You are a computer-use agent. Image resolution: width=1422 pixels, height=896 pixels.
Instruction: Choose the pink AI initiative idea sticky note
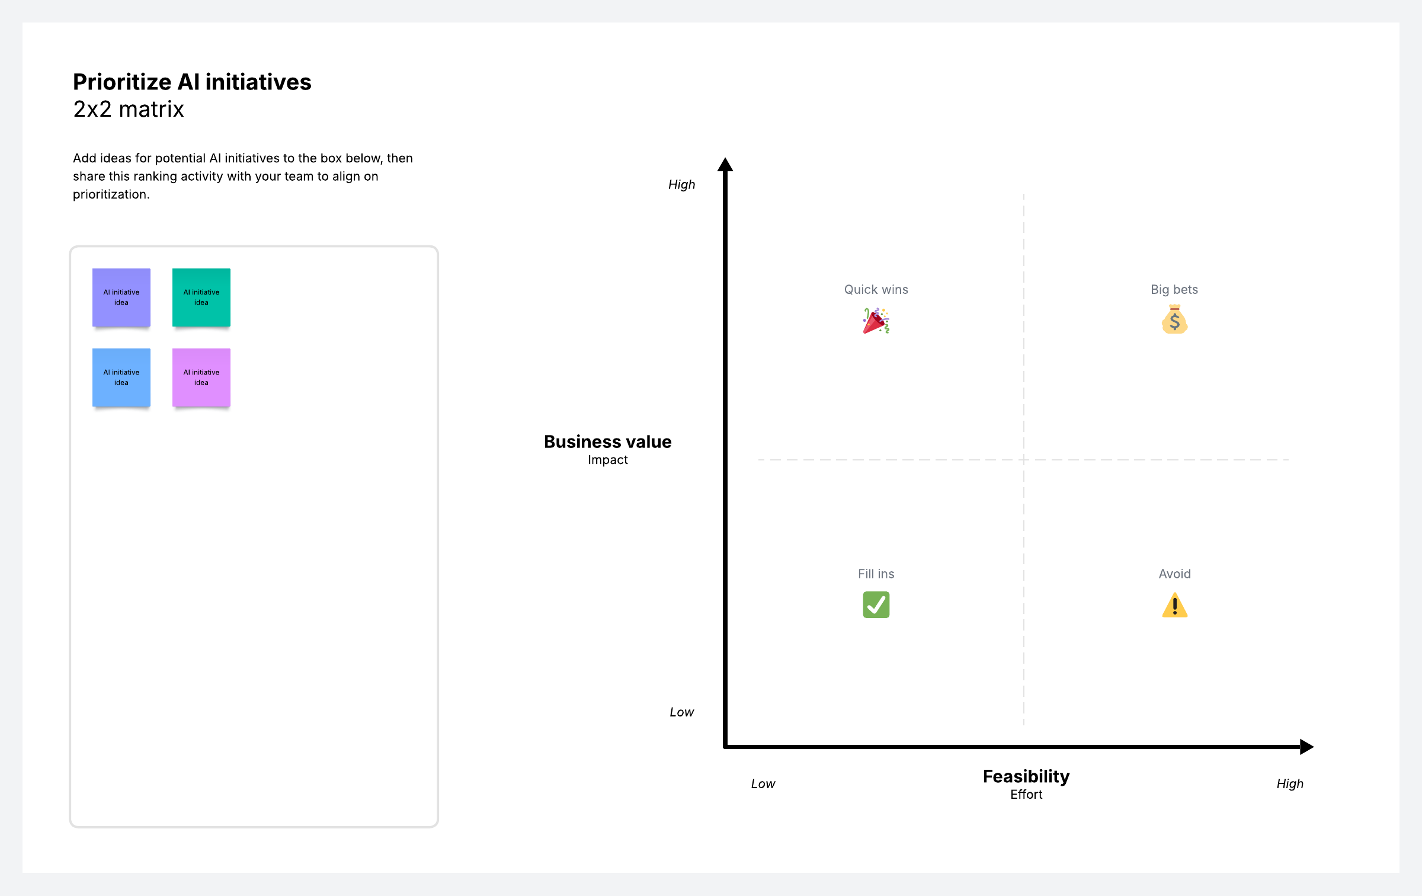201,377
